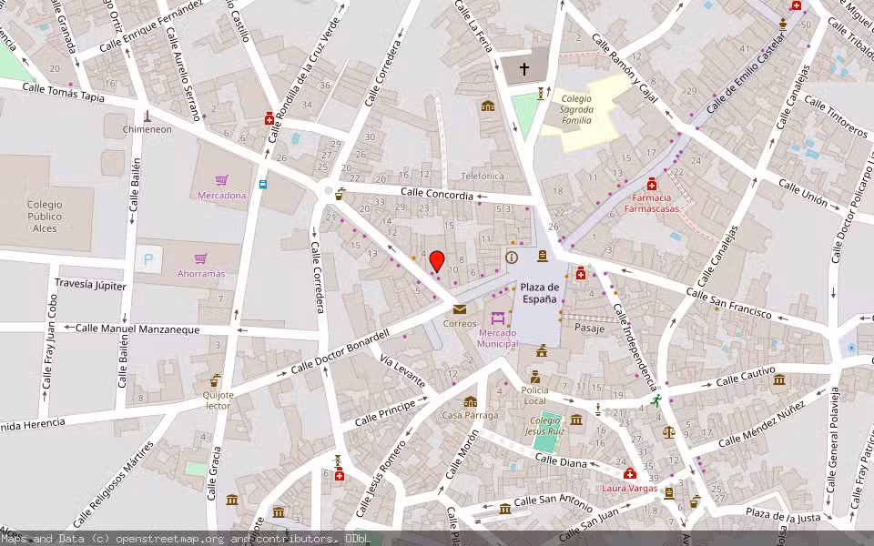
Task: Select the Telefónica building label
Action: point(483,176)
